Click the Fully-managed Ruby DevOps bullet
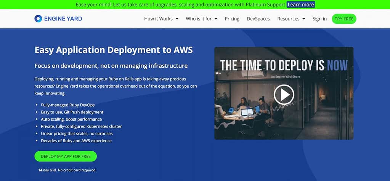 tap(67, 105)
